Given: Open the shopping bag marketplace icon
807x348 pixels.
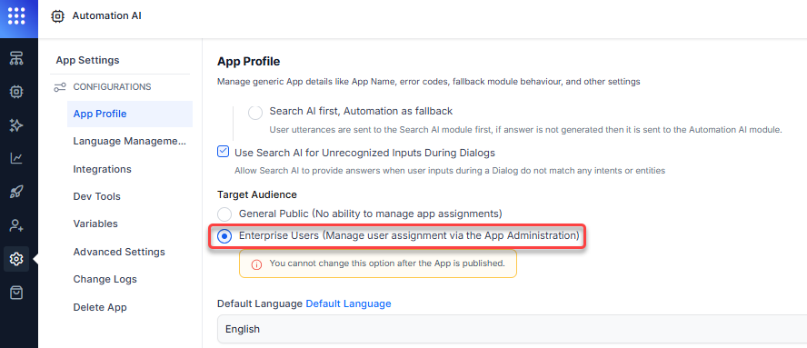Looking at the screenshot, I should pyautogui.click(x=16, y=293).
